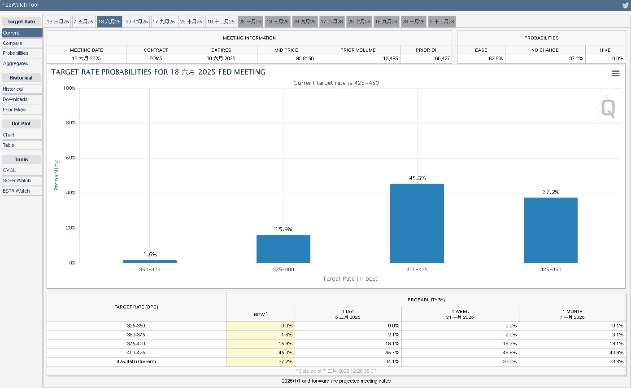Select the 18 六月25 meeting tab
Viewport: 631px width, 388px height.
pos(109,22)
